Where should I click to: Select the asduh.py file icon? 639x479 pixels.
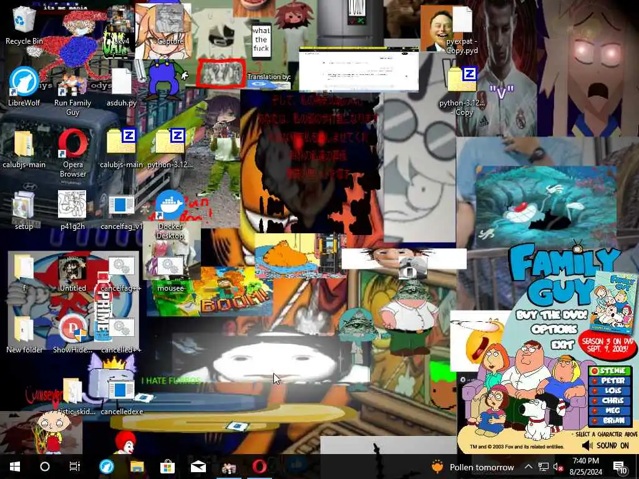(122, 82)
